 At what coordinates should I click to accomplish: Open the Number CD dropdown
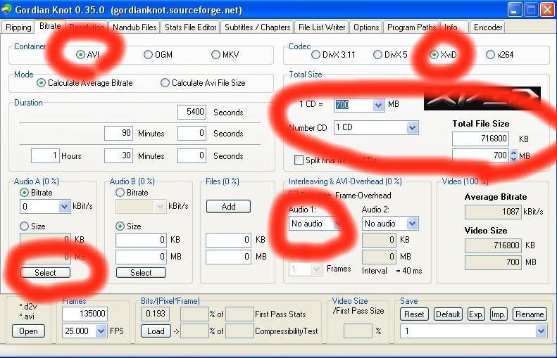click(x=412, y=127)
